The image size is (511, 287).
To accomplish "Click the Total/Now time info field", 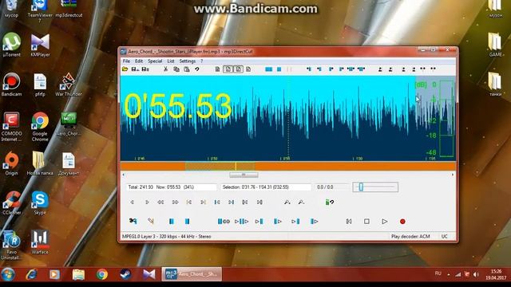I will pyautogui.click(x=172, y=187).
